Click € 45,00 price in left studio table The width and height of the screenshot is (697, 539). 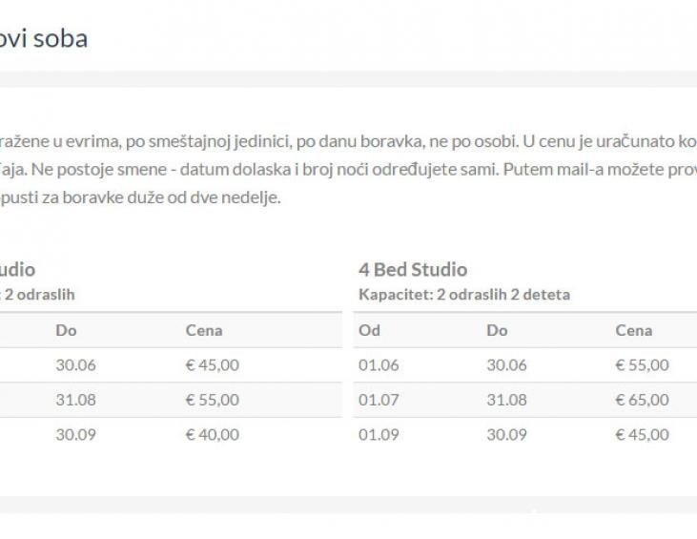pyautogui.click(x=213, y=364)
